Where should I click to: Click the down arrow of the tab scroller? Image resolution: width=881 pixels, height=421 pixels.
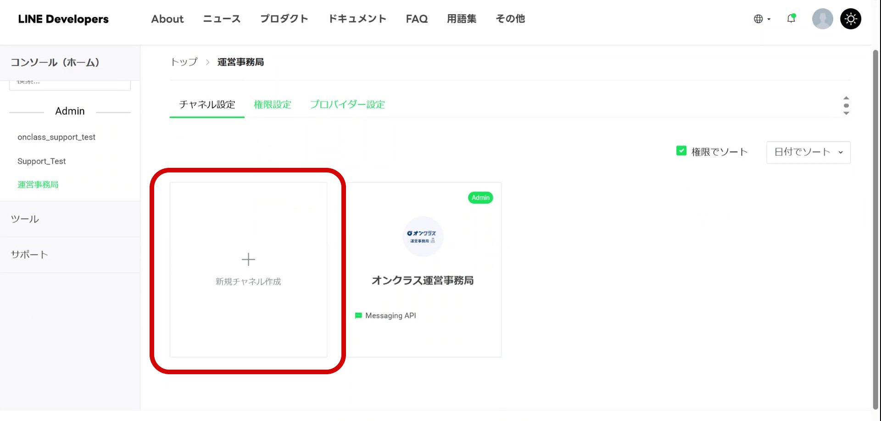click(x=846, y=113)
